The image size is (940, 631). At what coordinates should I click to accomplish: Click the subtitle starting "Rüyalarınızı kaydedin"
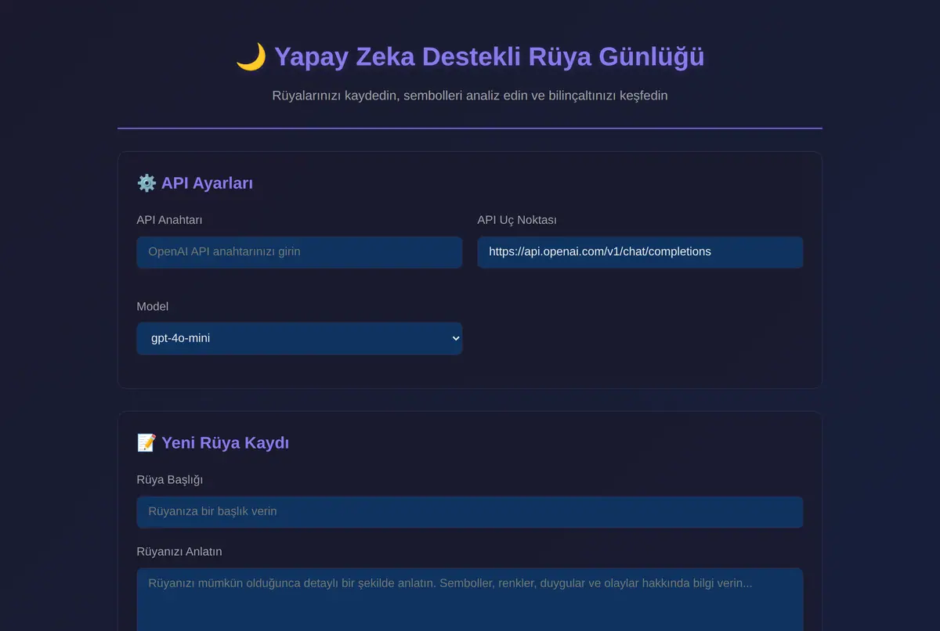pyautogui.click(x=470, y=96)
